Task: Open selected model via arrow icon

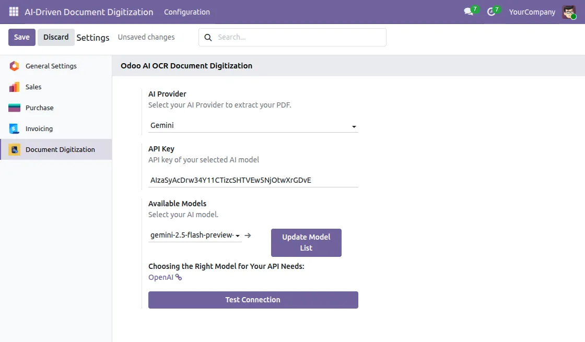Action: (248, 235)
